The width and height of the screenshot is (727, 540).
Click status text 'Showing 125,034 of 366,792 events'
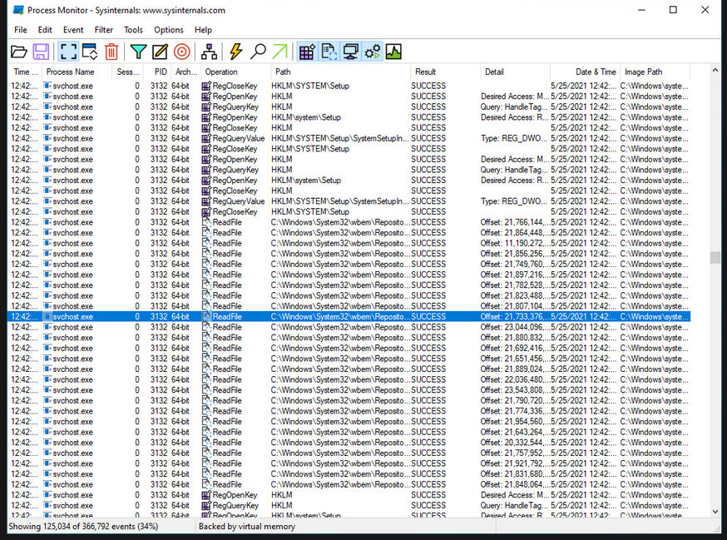(83, 527)
